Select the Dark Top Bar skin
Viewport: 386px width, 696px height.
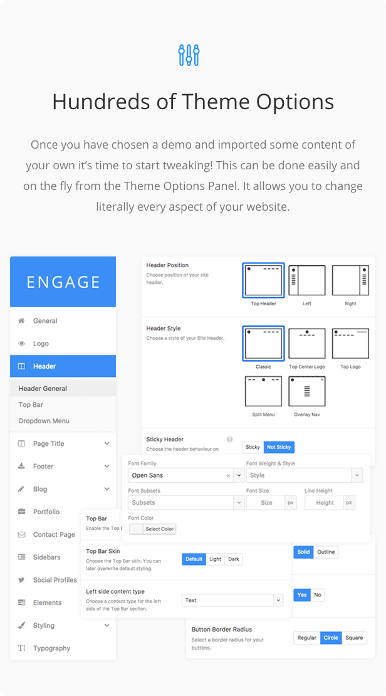pos(234,559)
